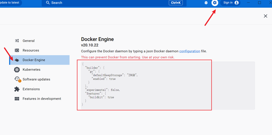
Task: Minimize the Docker Desktop window
Action: pyautogui.click(x=248, y=3)
